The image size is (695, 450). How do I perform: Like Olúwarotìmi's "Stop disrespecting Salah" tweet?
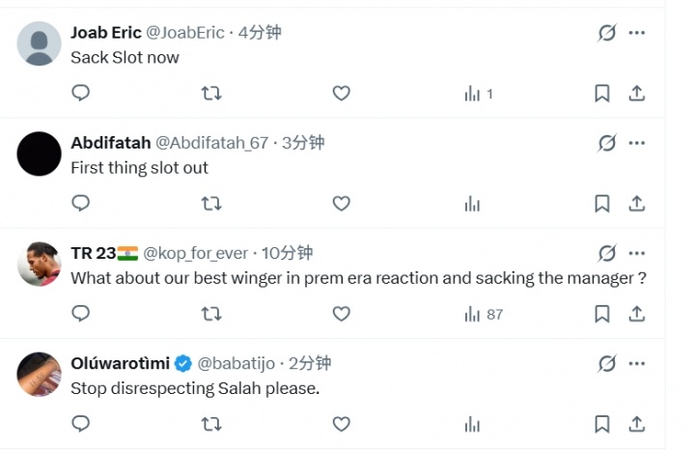click(341, 424)
